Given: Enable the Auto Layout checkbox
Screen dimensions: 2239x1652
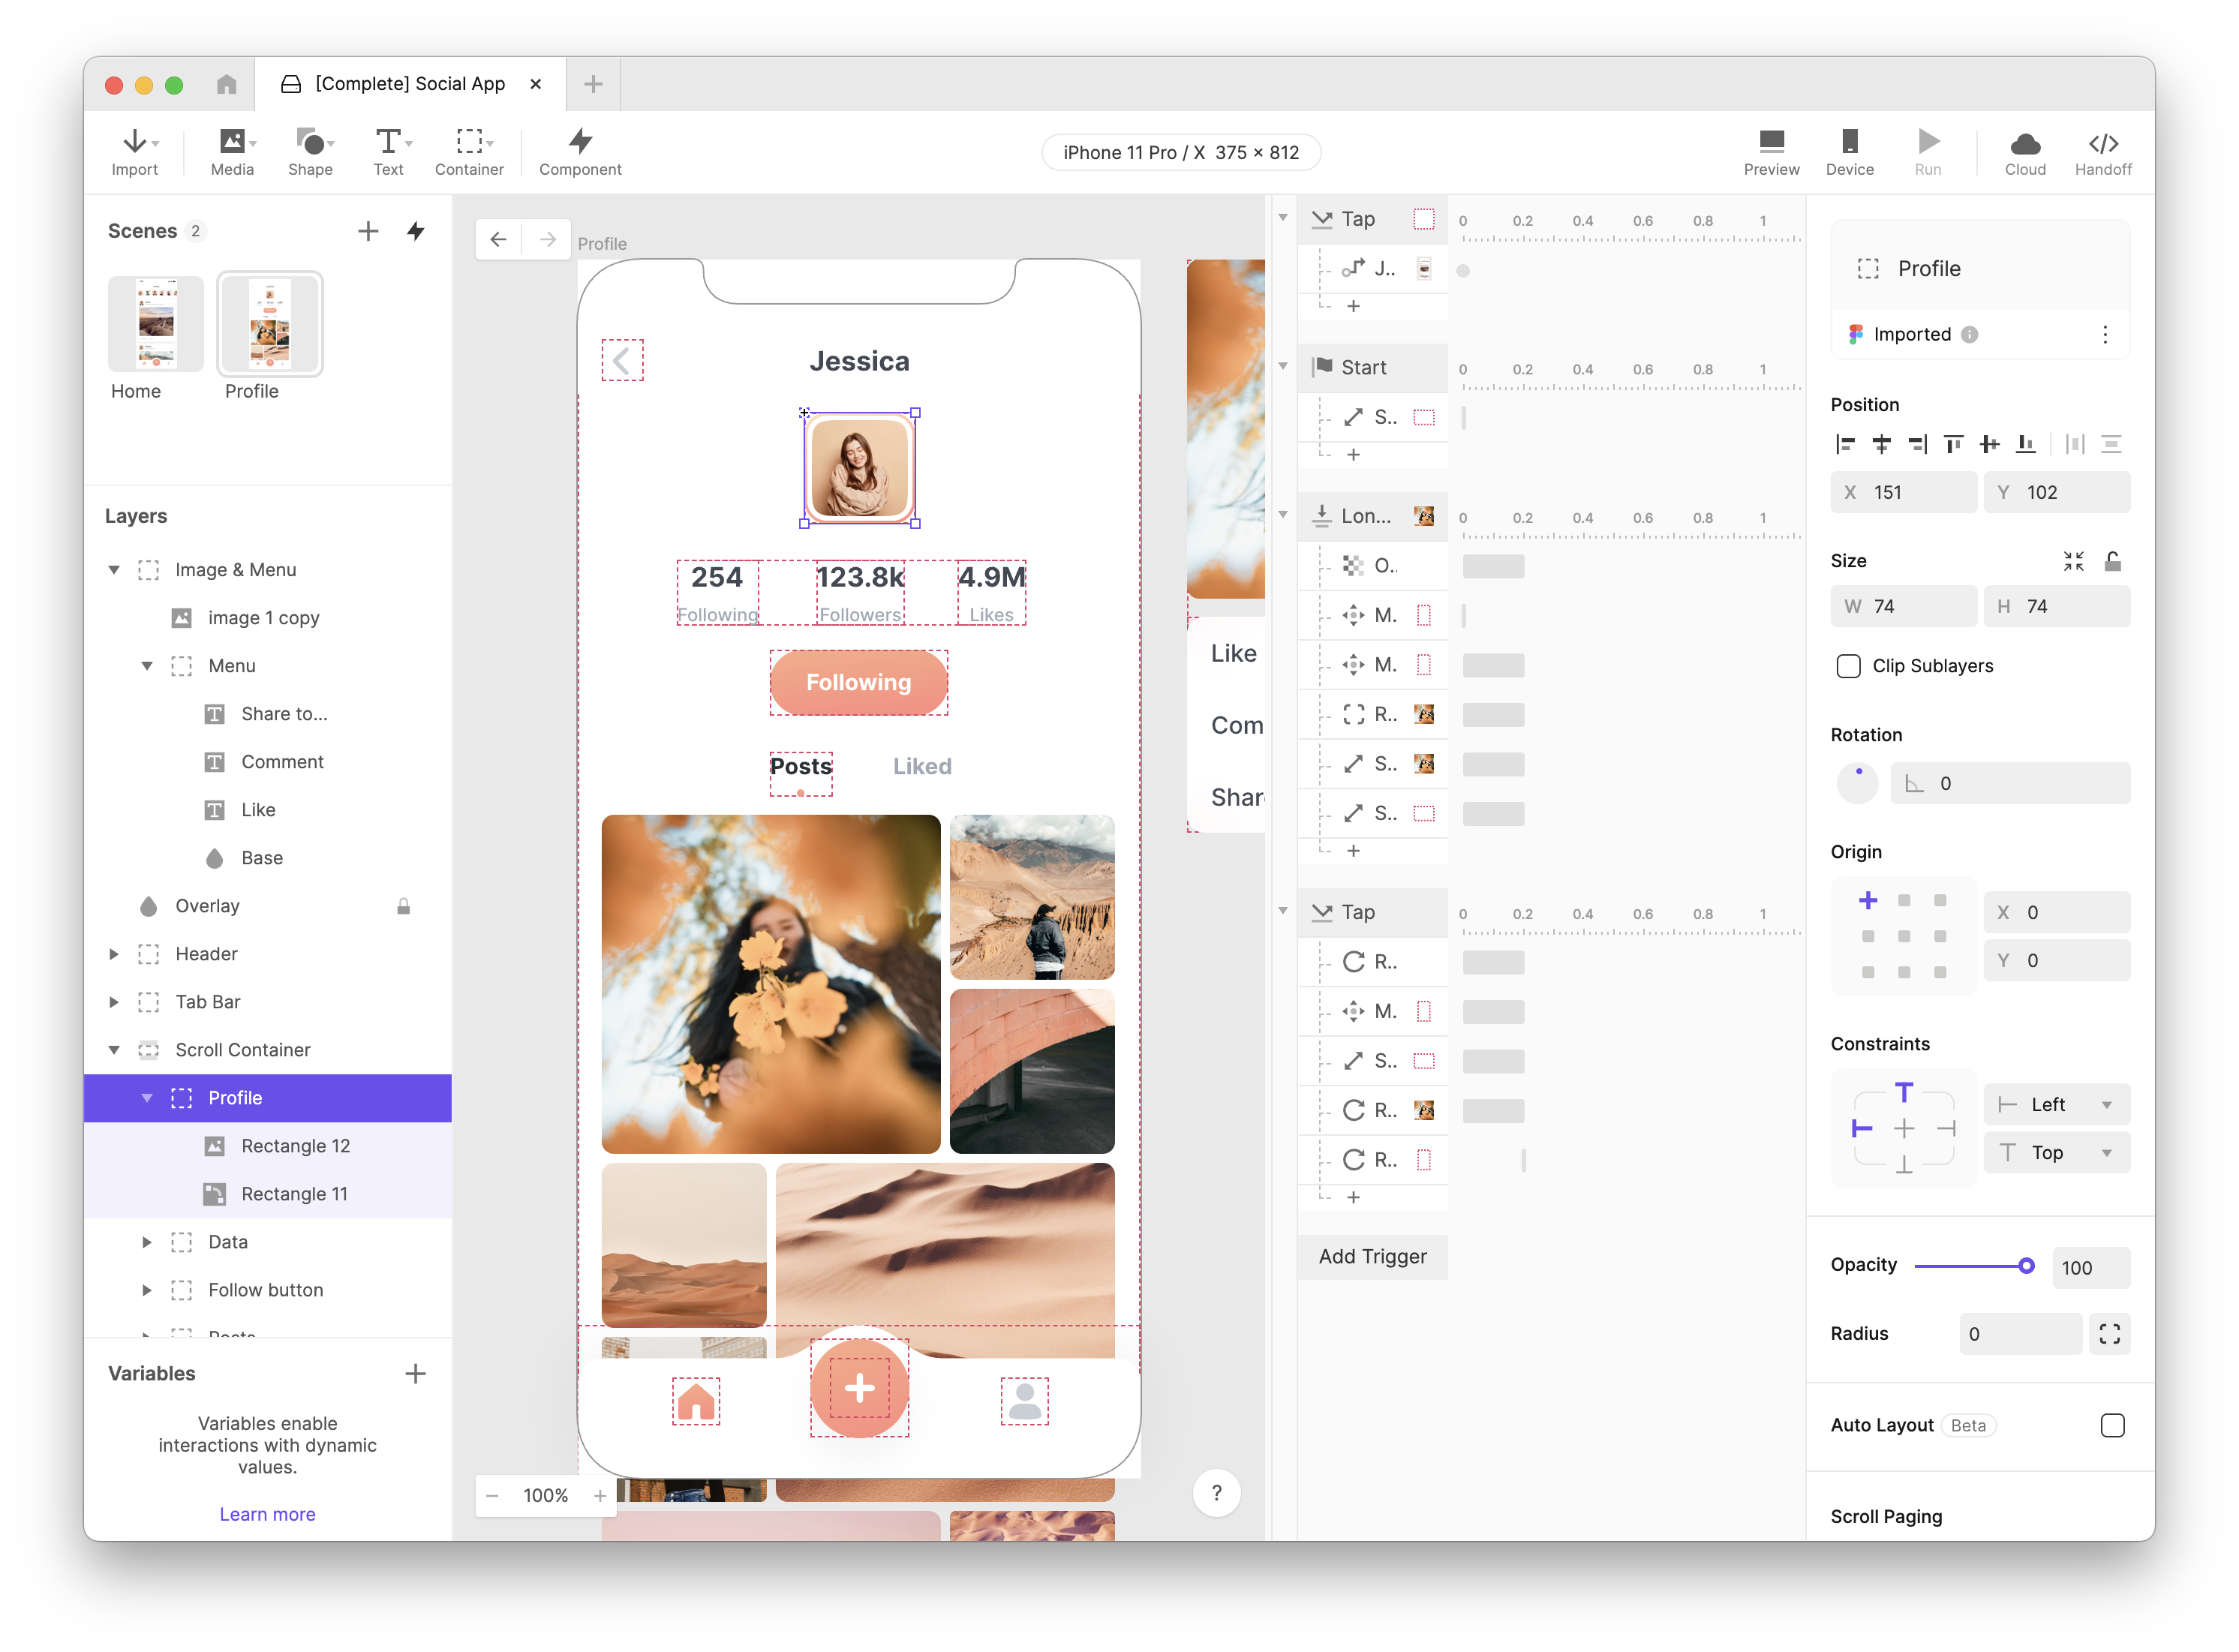Looking at the screenshot, I should pyautogui.click(x=2112, y=1425).
